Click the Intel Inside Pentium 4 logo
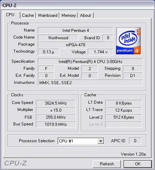 tap(128, 41)
